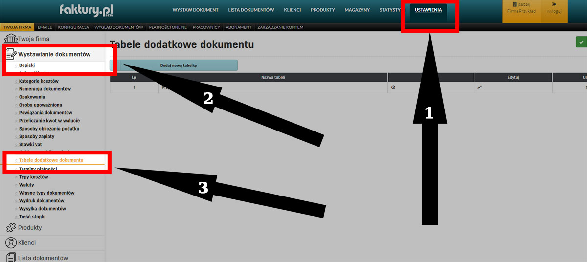
Task: Open Typy kosztów in the sidebar
Action: (x=34, y=176)
